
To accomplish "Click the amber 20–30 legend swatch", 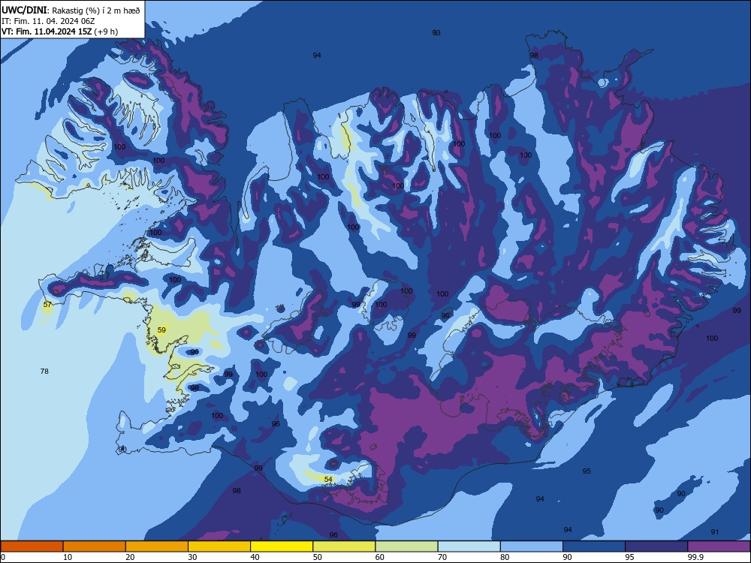I will tap(157, 546).
